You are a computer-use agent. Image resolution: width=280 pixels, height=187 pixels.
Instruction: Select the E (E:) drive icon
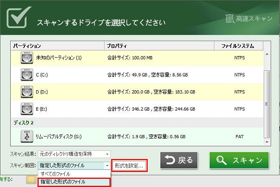point(27,109)
